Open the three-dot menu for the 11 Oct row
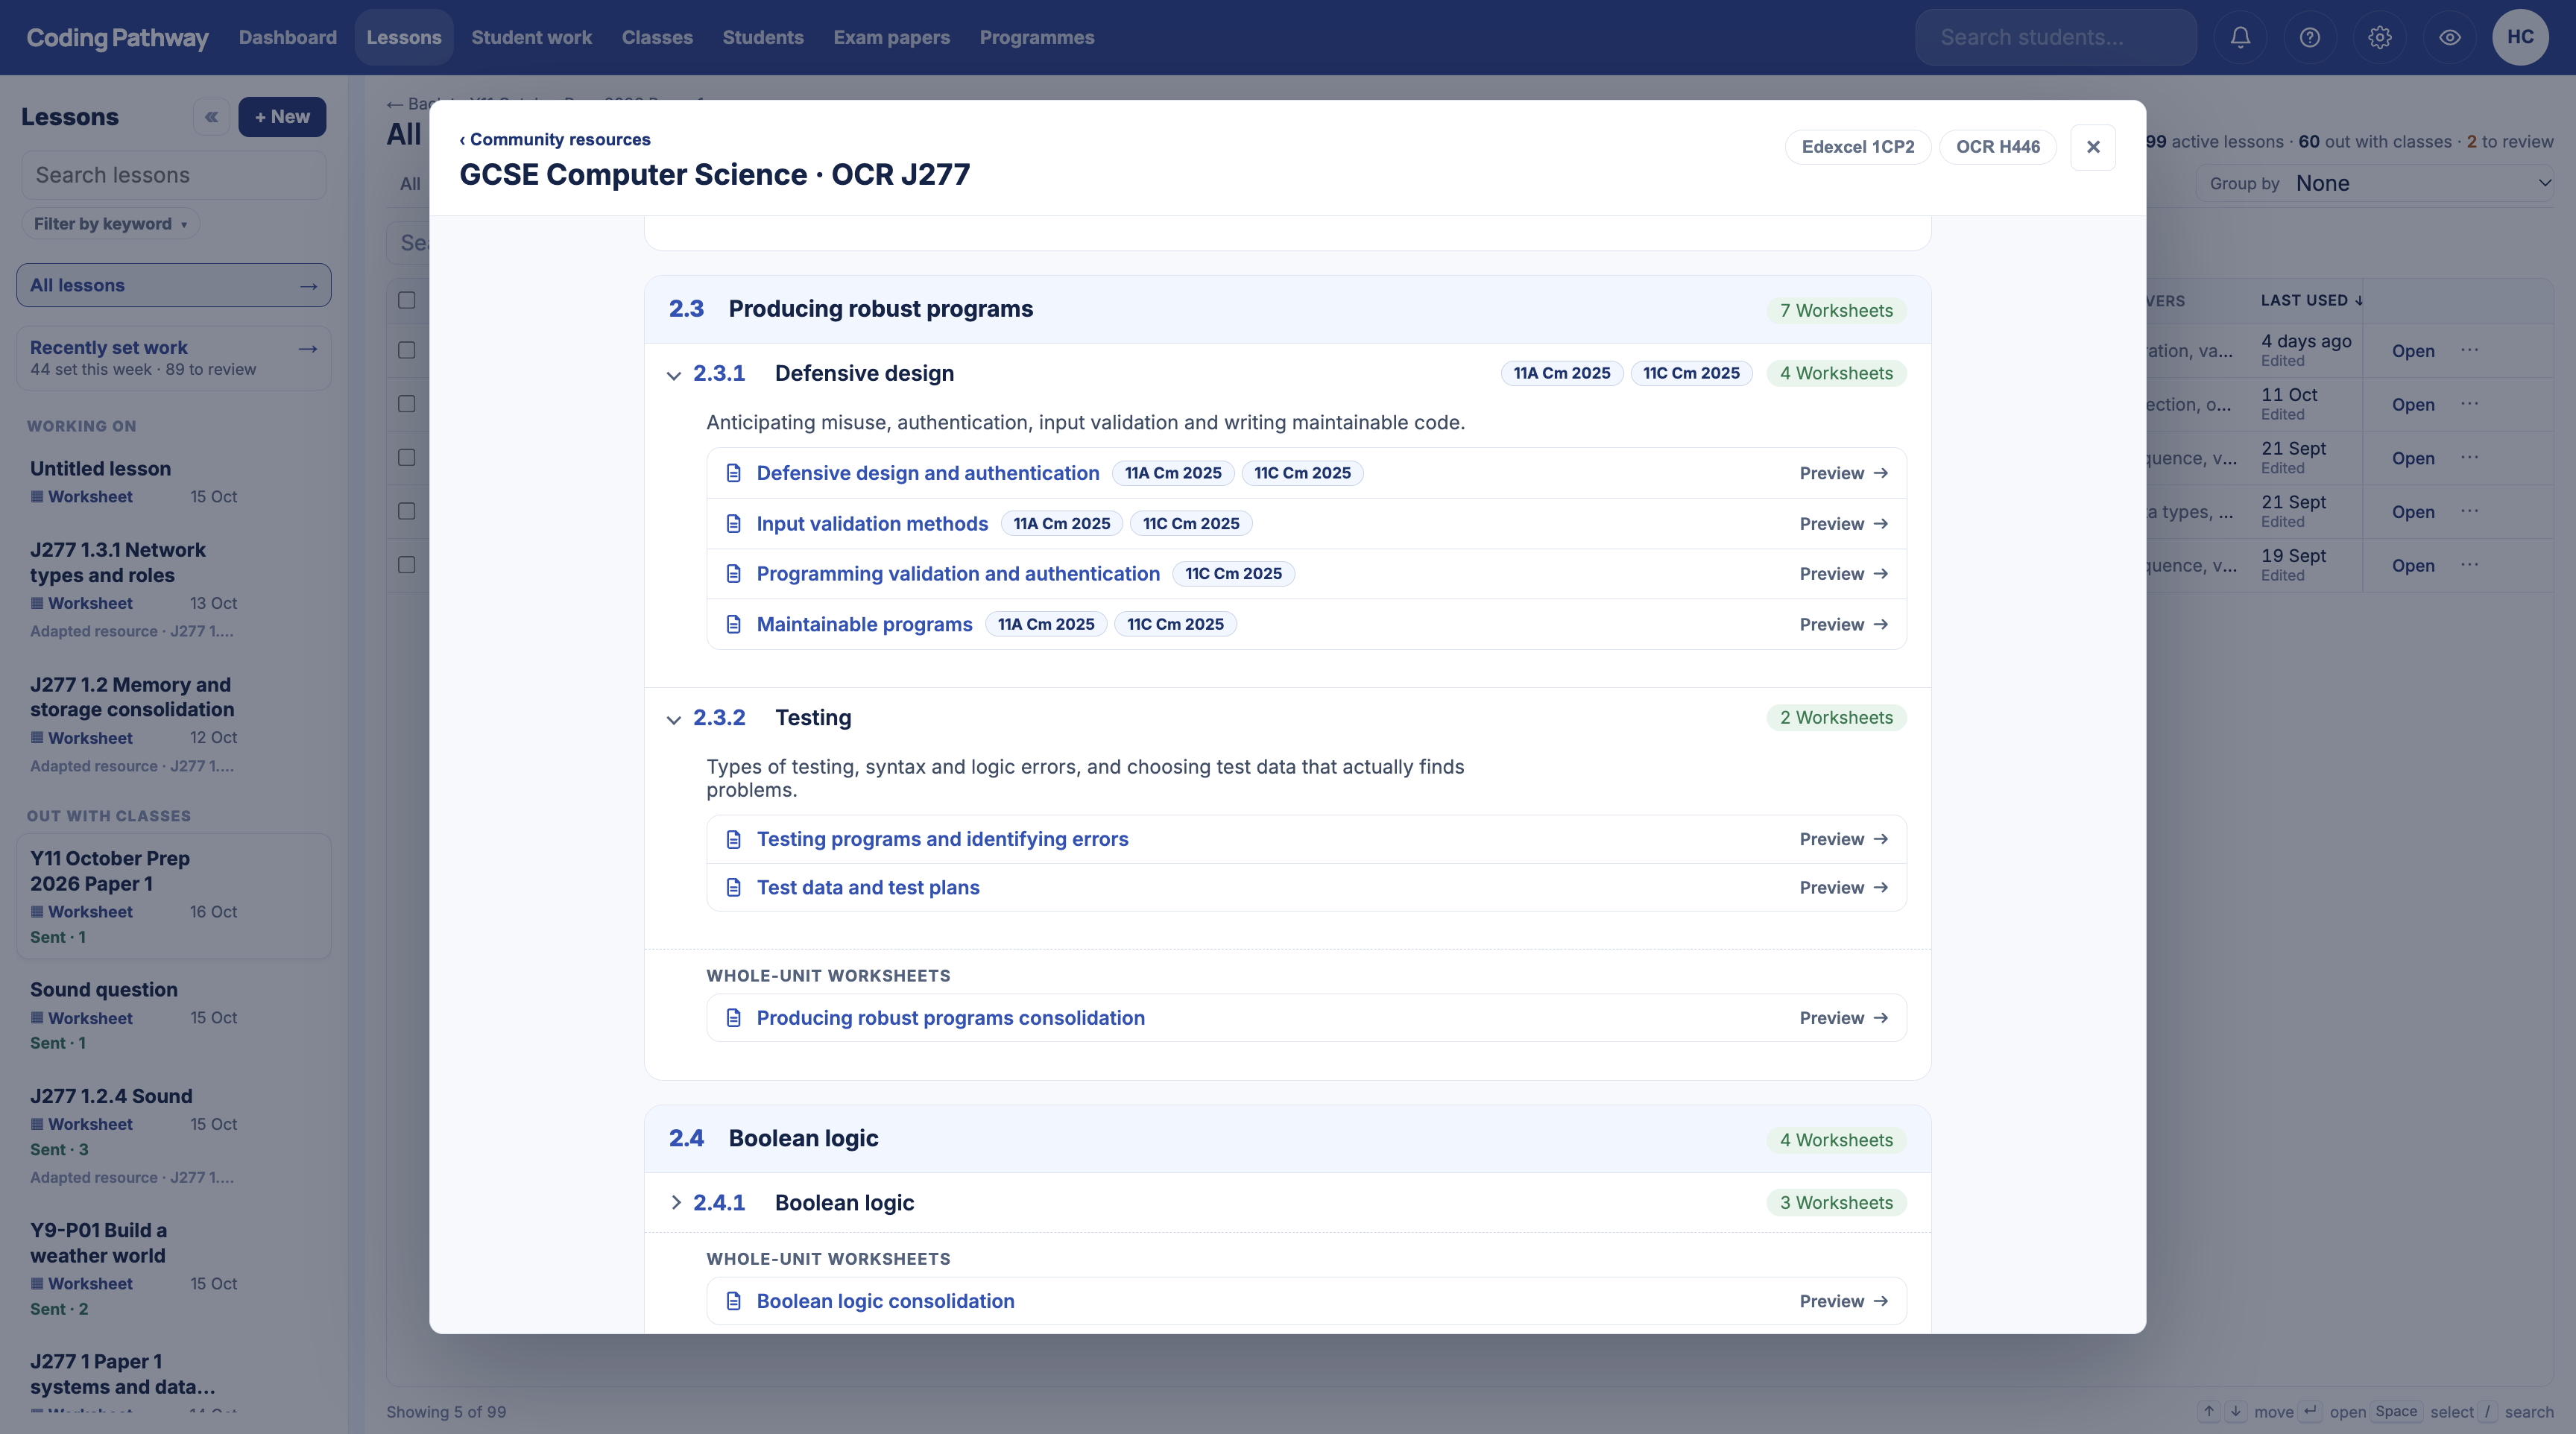The width and height of the screenshot is (2576, 1434). (x=2469, y=404)
